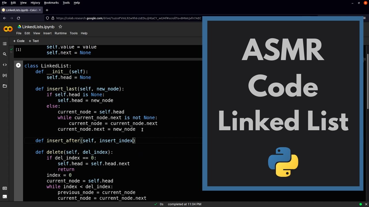Click 'def insert_last(self, new_node):' line
The width and height of the screenshot is (369, 207).
click(x=80, y=89)
